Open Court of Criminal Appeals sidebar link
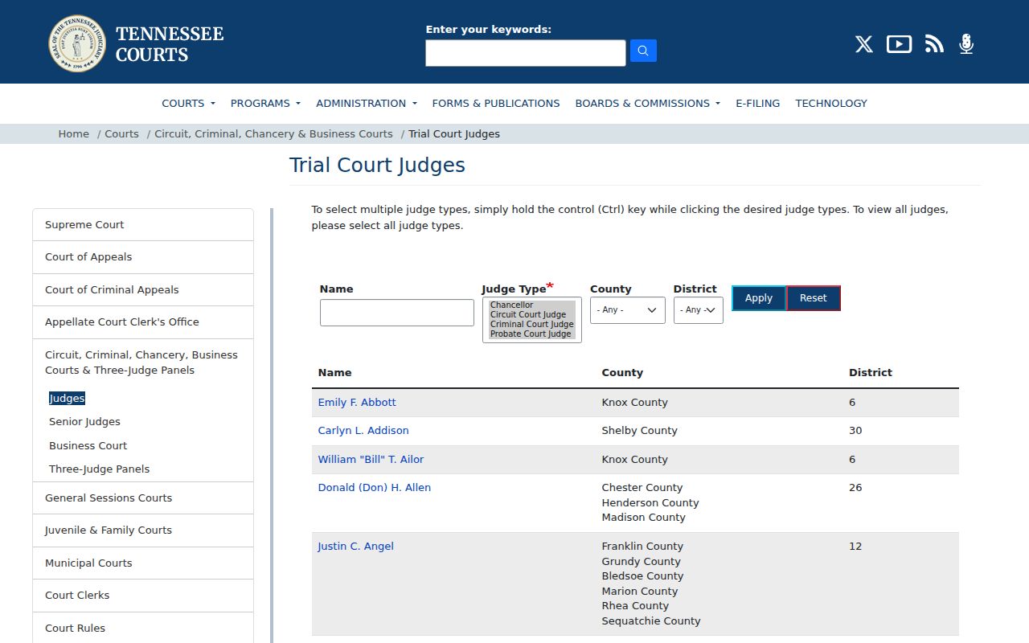Screen dimensions: 1029x643 pos(143,290)
